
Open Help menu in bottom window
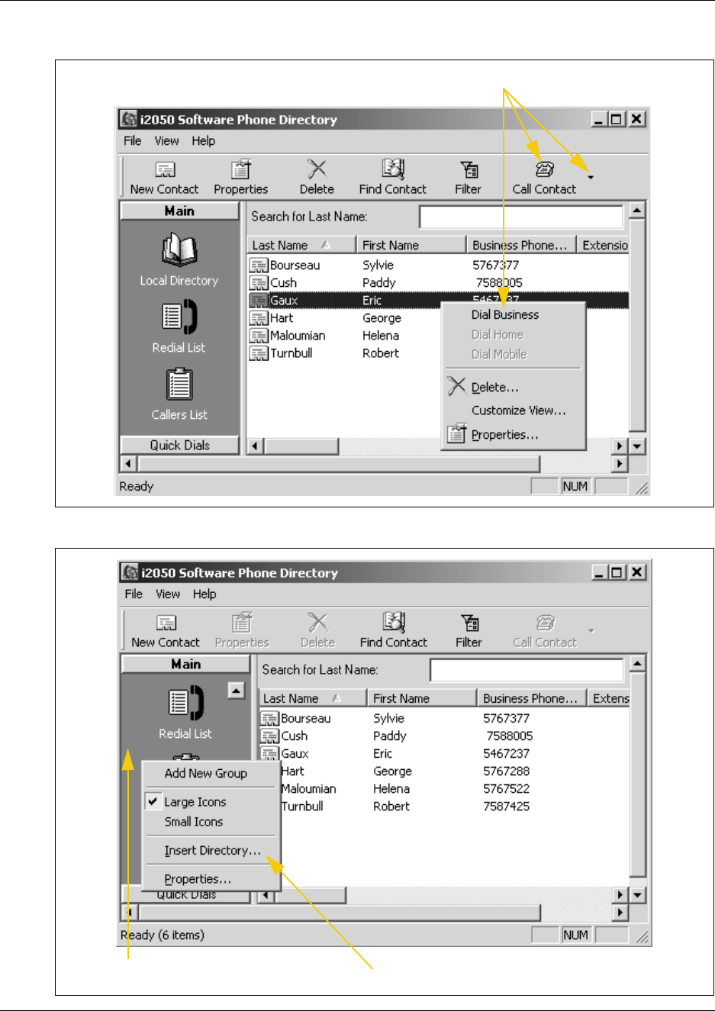point(205,594)
